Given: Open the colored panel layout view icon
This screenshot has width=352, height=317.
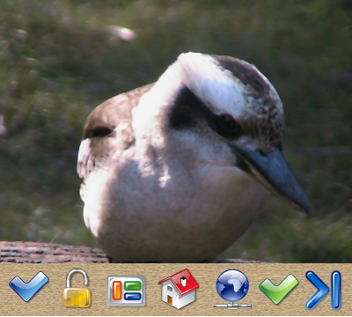Looking at the screenshot, I should (x=126, y=291).
